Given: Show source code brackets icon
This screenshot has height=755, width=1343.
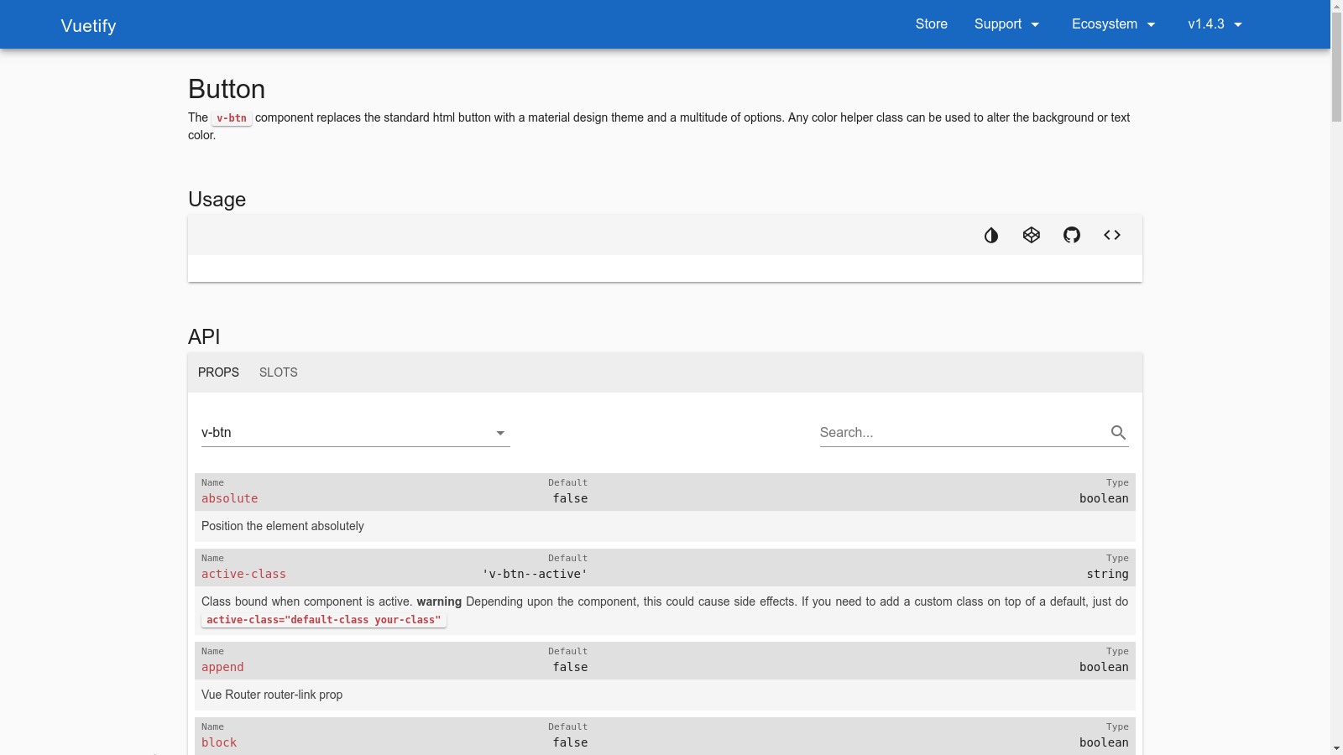Looking at the screenshot, I should (x=1112, y=235).
